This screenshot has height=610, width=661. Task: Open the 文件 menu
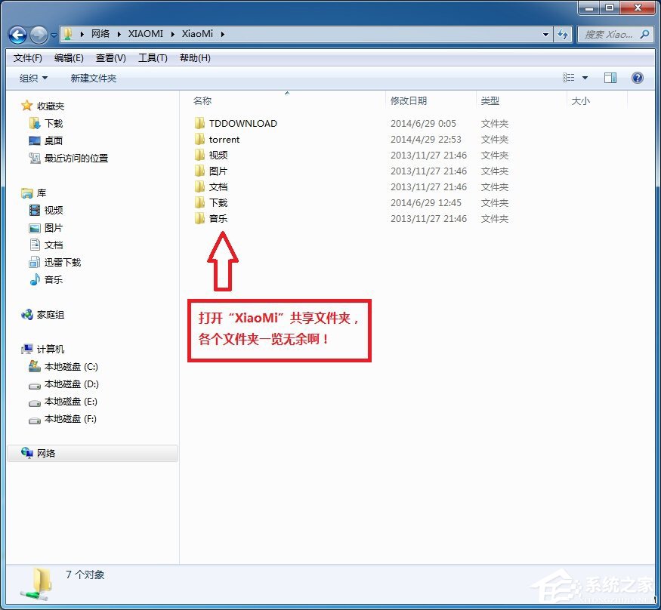tap(28, 57)
